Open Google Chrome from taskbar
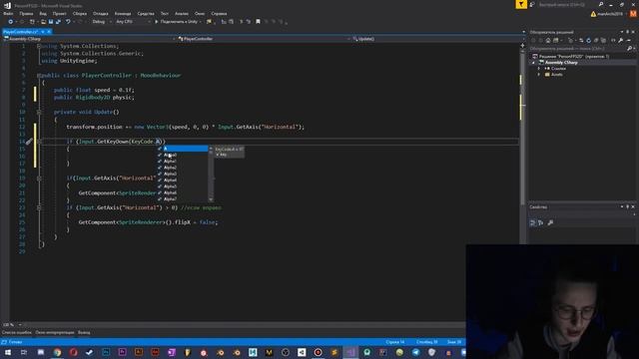Screen dimensions: 639x359 tap(57, 352)
